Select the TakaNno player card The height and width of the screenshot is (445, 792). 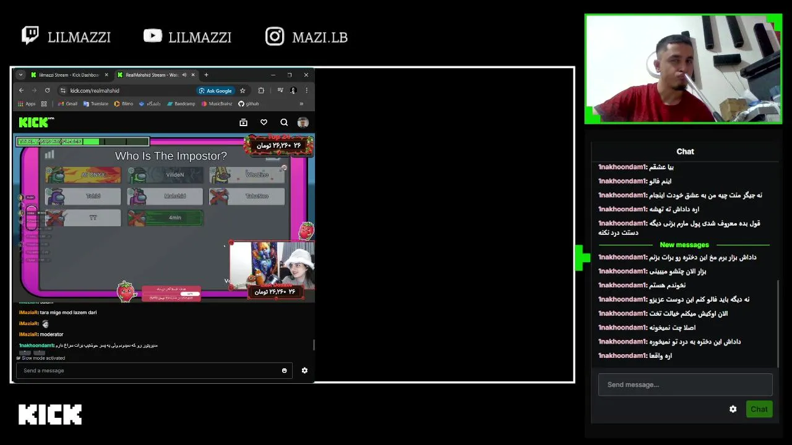[x=247, y=197]
